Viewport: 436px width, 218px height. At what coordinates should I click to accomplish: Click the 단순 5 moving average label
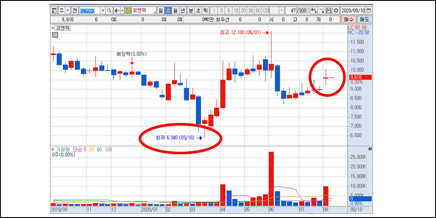79,149
